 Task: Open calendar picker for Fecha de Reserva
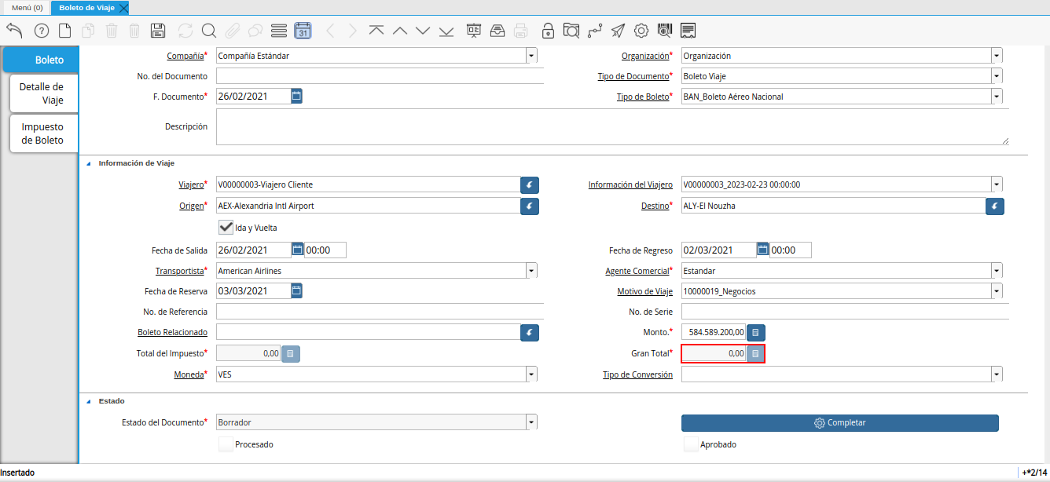296,290
